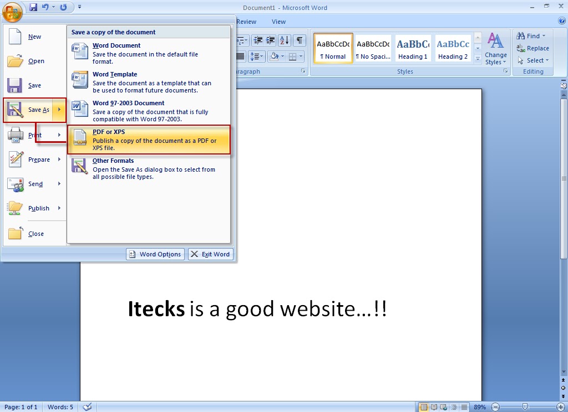Expand the Print submenu arrow

pos(59,135)
